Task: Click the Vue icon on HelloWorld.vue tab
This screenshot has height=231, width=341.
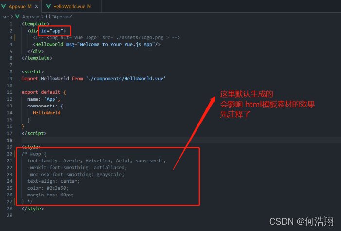Action: pos(49,6)
